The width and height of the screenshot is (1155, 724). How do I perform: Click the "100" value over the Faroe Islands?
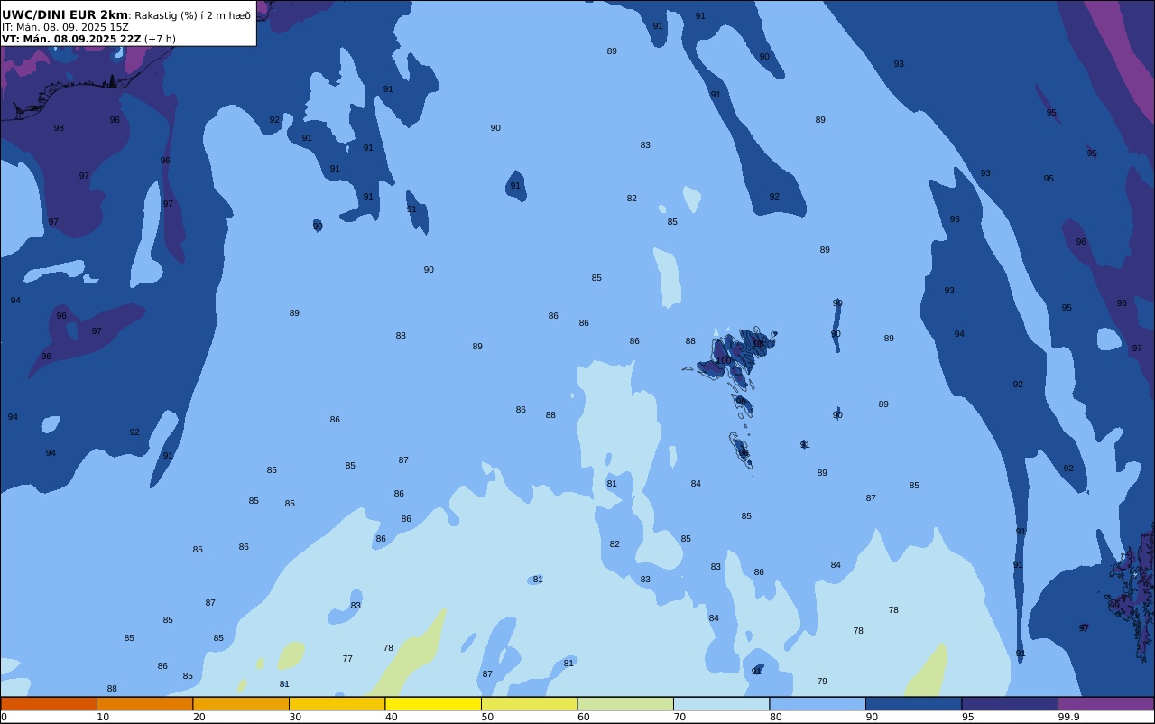pyautogui.click(x=724, y=360)
